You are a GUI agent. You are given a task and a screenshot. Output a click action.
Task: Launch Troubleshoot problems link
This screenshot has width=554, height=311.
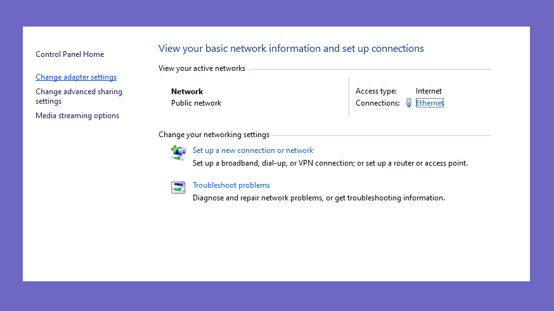point(231,185)
